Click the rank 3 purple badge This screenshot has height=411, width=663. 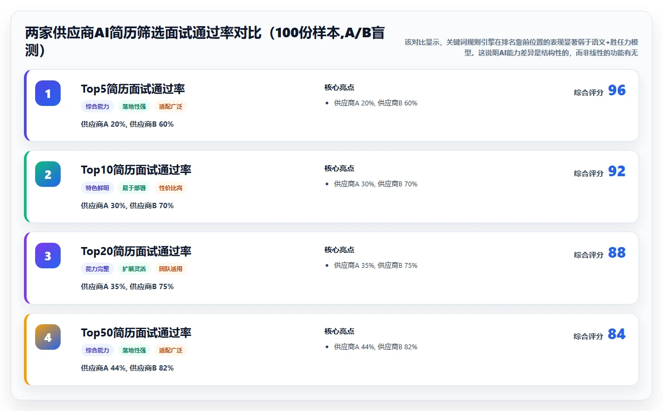(x=48, y=256)
